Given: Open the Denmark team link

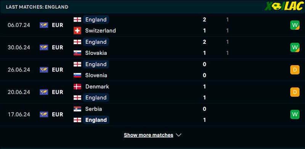Looking at the screenshot, I should 97,87.
